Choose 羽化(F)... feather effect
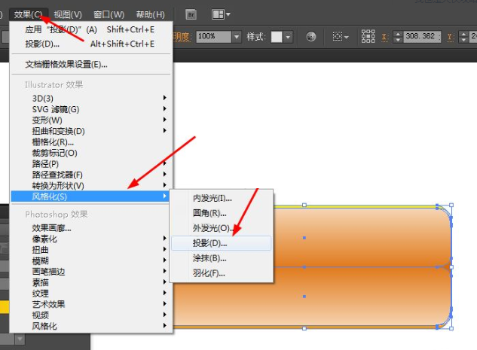 click(x=221, y=273)
